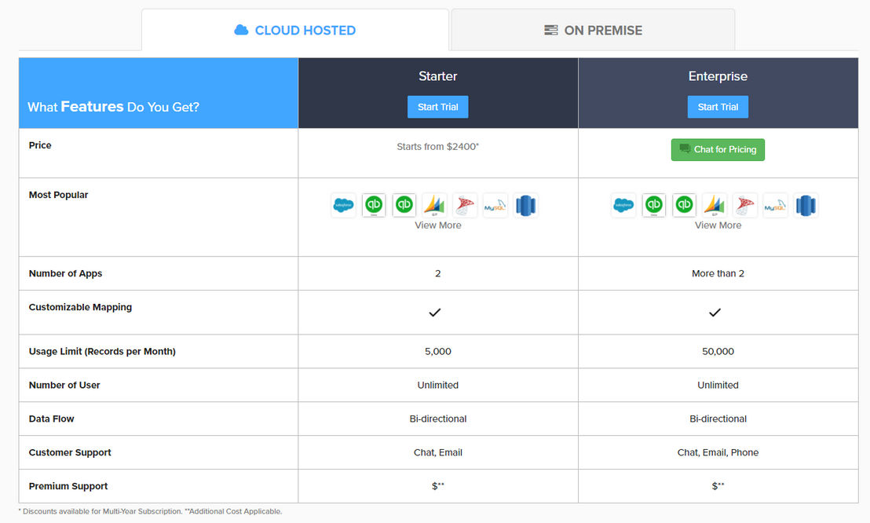
Task: Click the cloud icon on Cloud Hosted tab
Action: (x=241, y=30)
